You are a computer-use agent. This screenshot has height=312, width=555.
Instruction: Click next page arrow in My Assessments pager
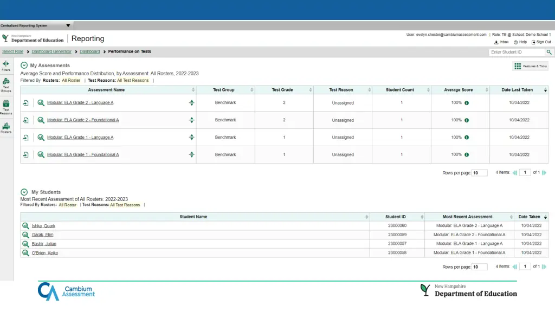(x=544, y=173)
